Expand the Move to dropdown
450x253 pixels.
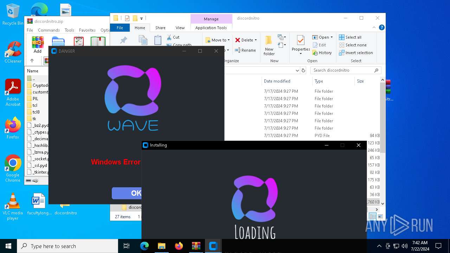(229, 40)
